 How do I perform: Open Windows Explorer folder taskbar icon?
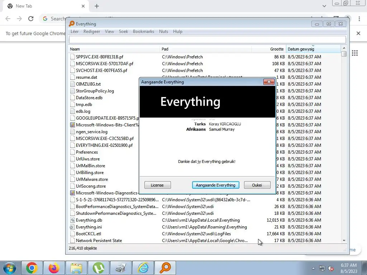click(x=76, y=268)
